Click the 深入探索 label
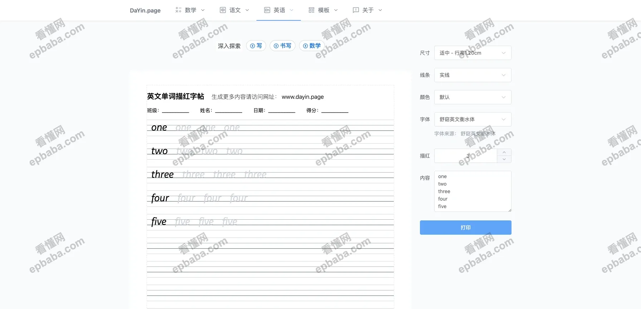 [229, 46]
